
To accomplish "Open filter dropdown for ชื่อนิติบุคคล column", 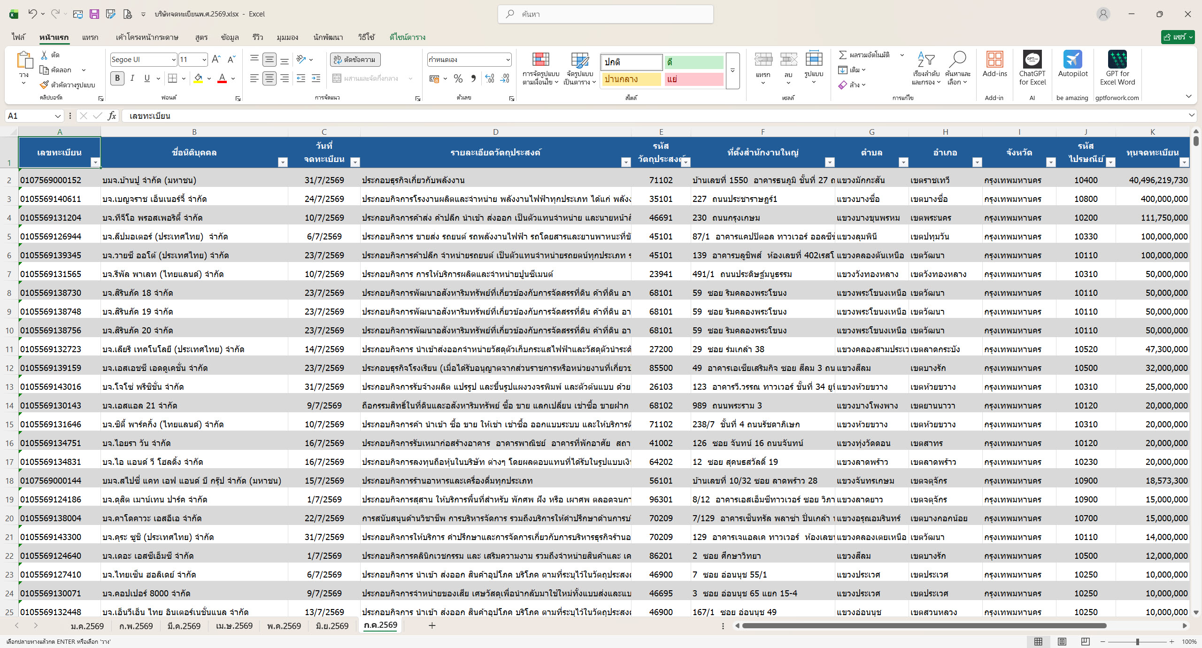I will point(283,162).
